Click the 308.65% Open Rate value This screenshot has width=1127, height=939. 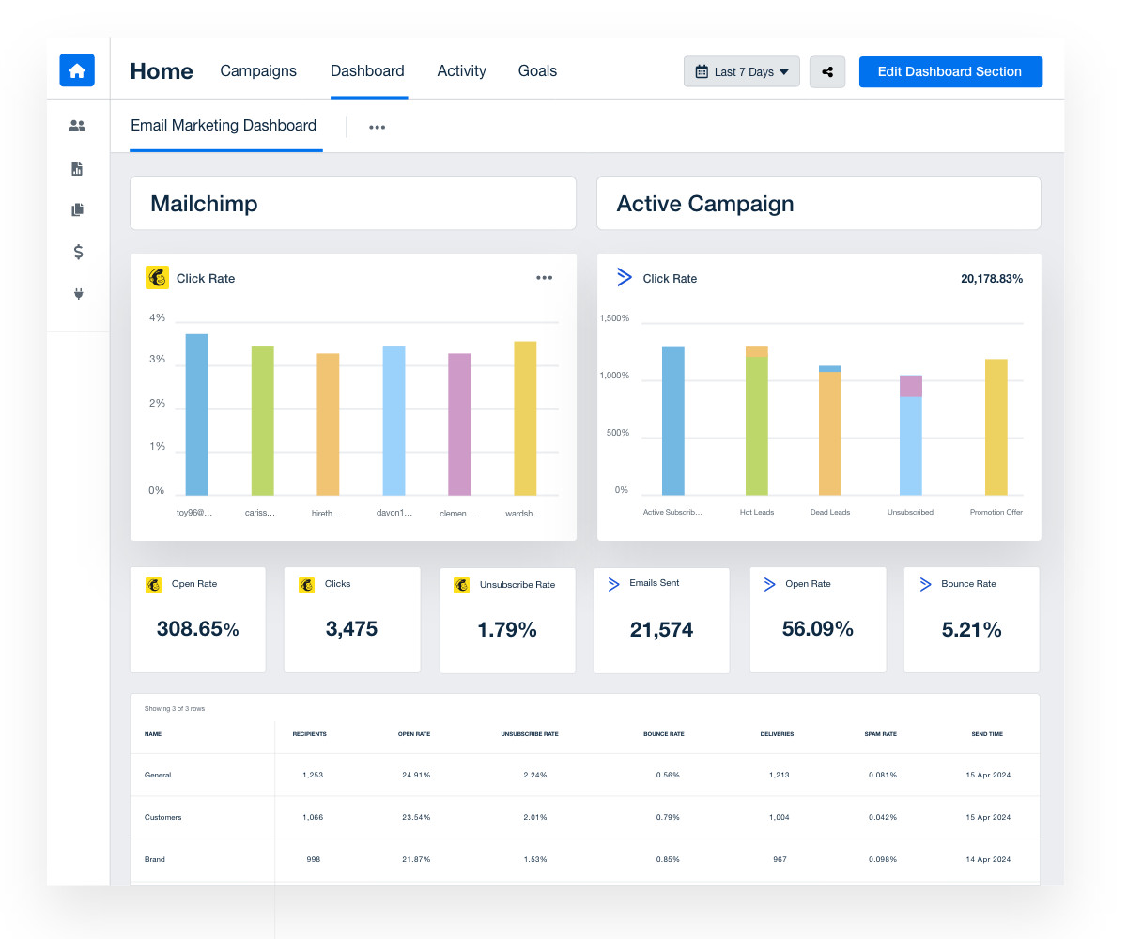(197, 628)
